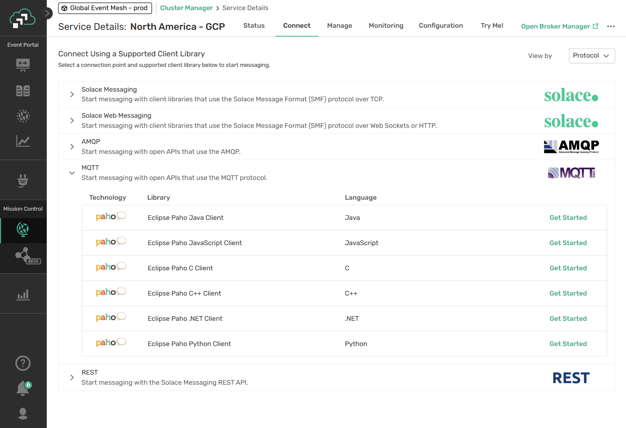Image resolution: width=626 pixels, height=428 pixels.
Task: Open the connectors plug icon
Action: tap(23, 181)
